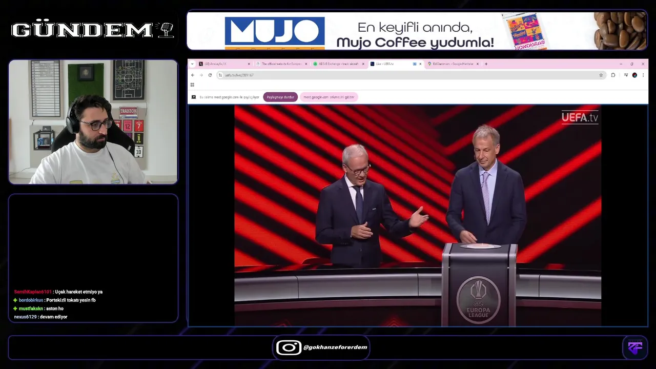
Task: Click the screen-share icon in sharing bar
Action: coord(194,97)
